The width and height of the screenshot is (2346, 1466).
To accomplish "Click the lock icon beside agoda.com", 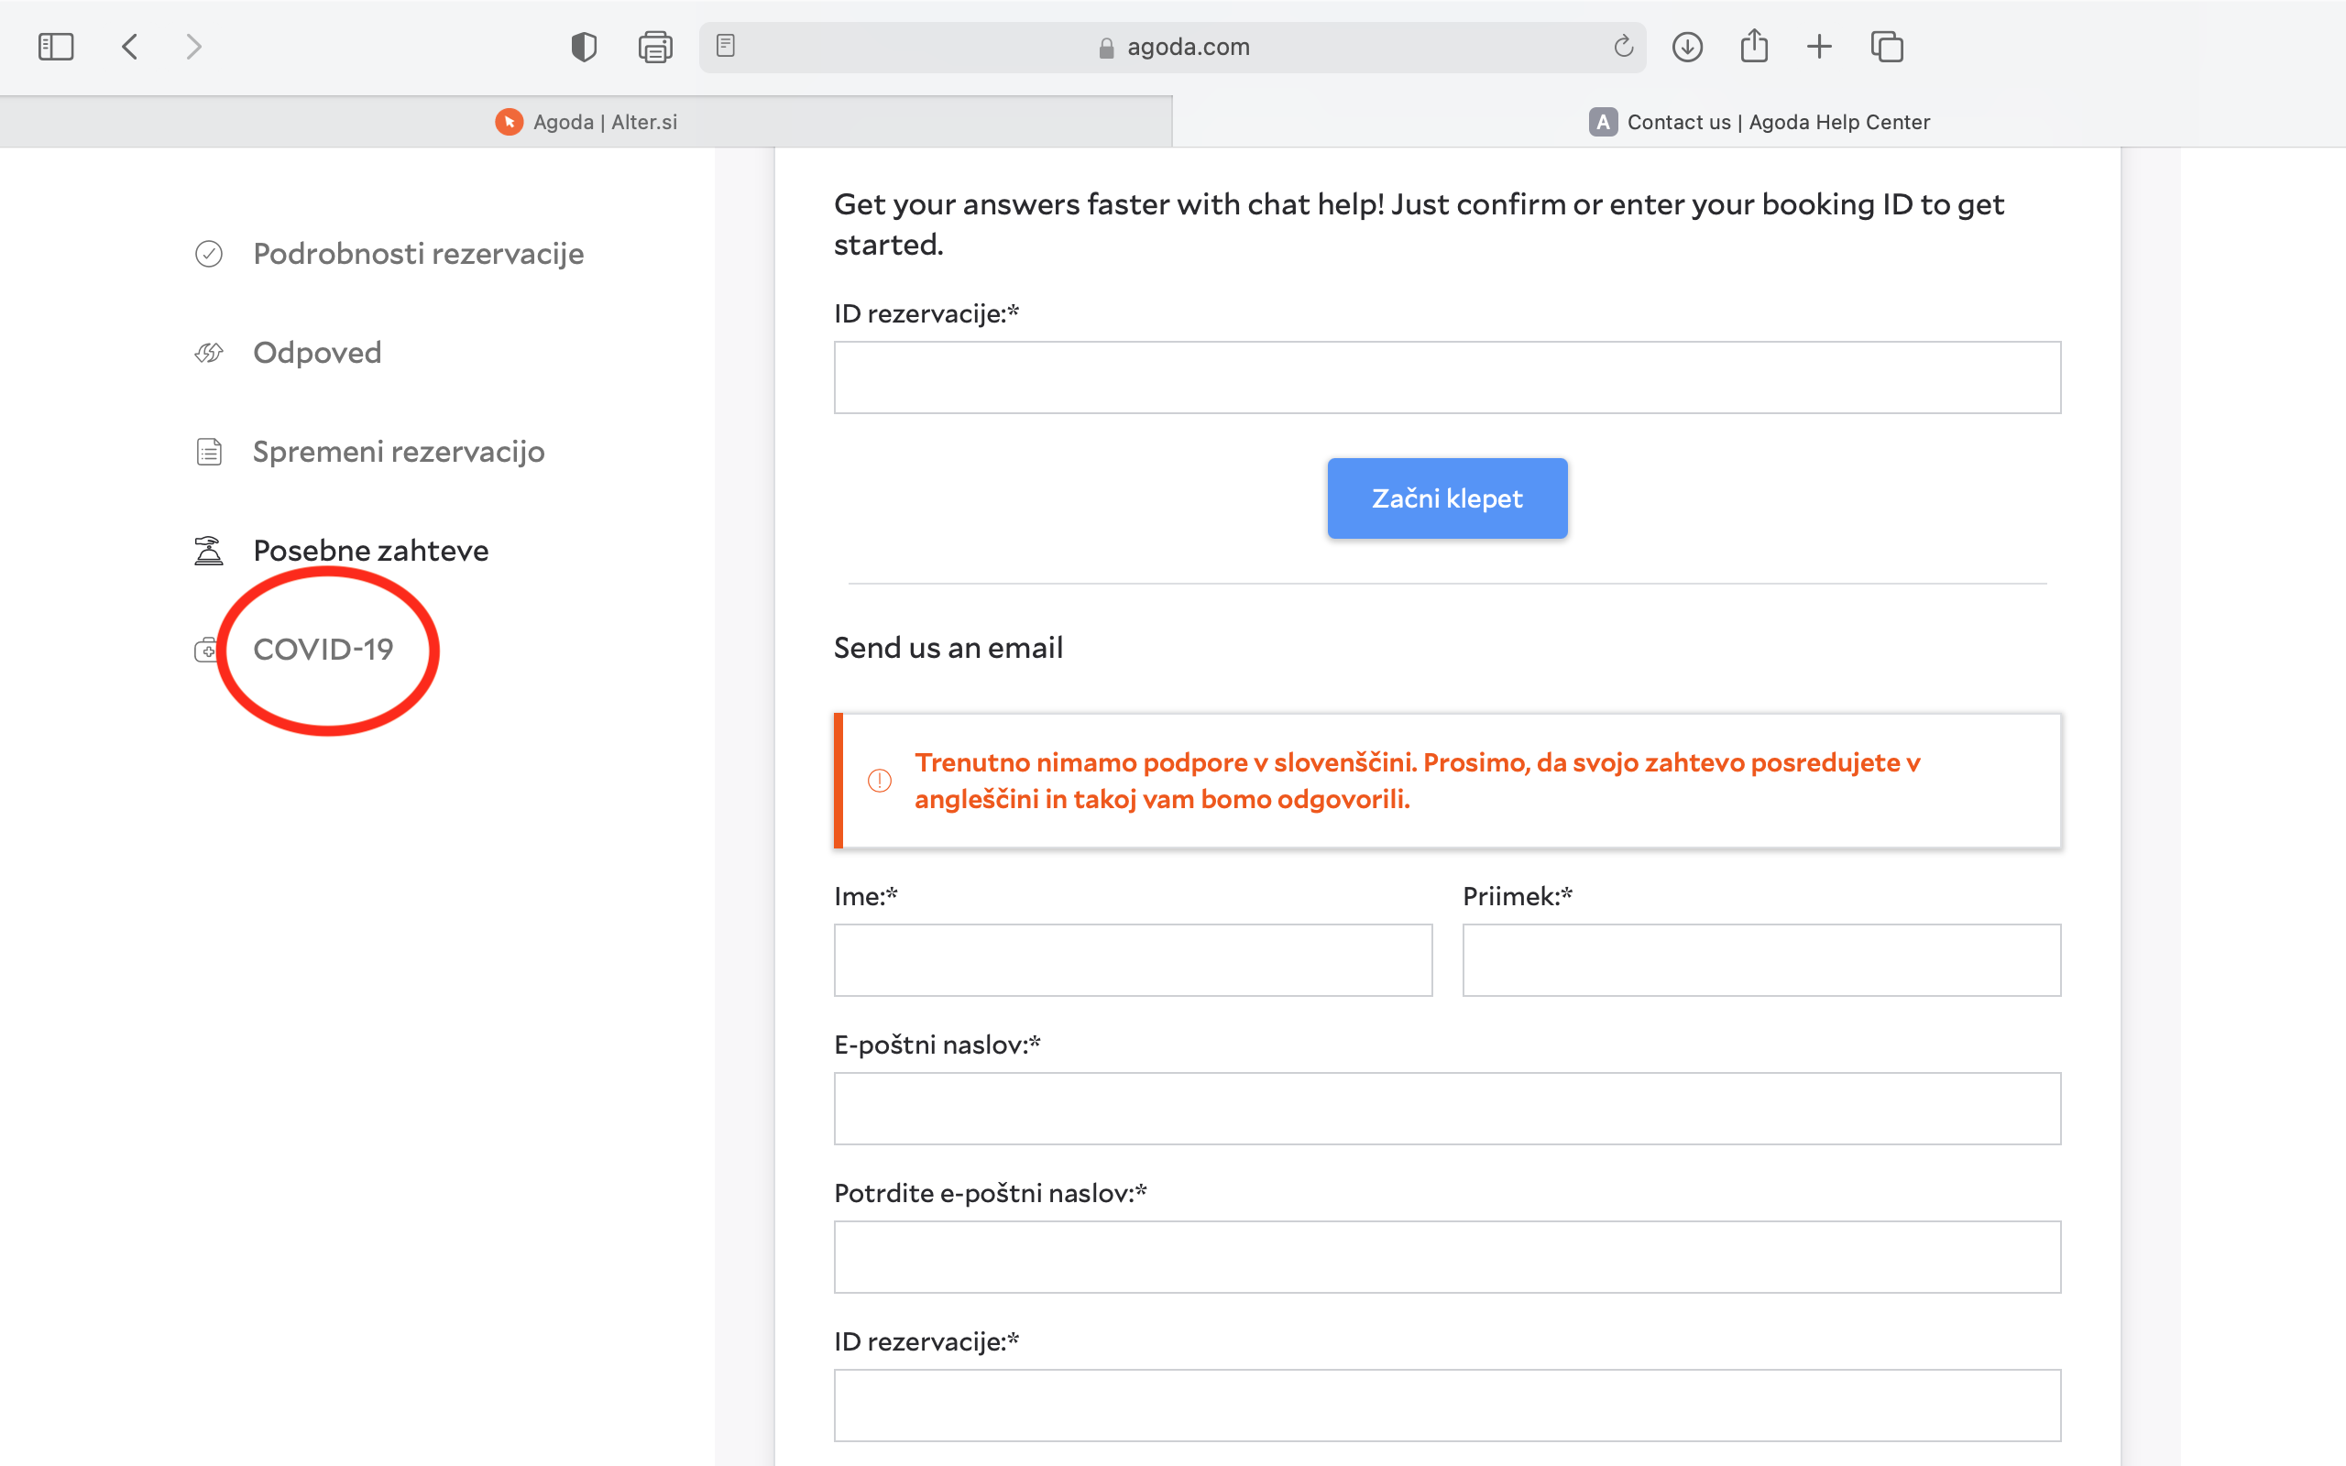I will [x=1106, y=48].
